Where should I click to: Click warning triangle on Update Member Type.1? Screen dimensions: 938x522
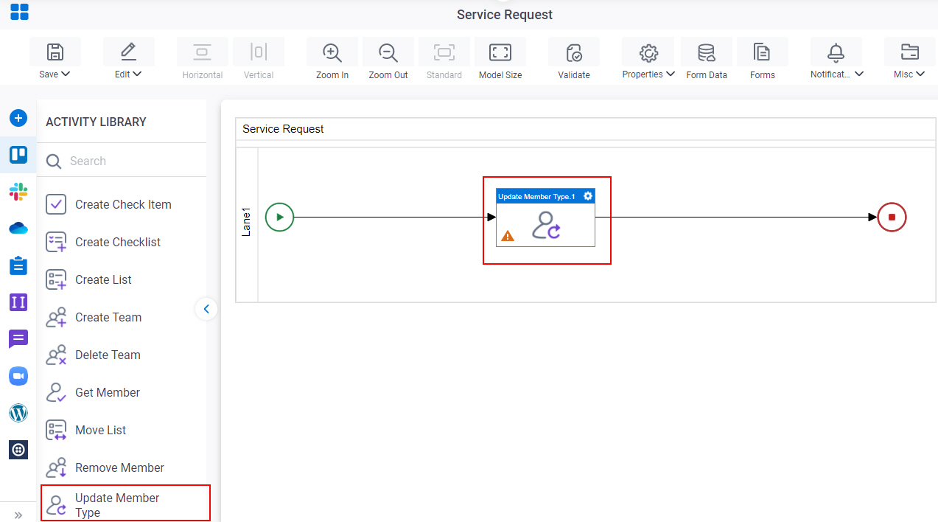pos(508,236)
